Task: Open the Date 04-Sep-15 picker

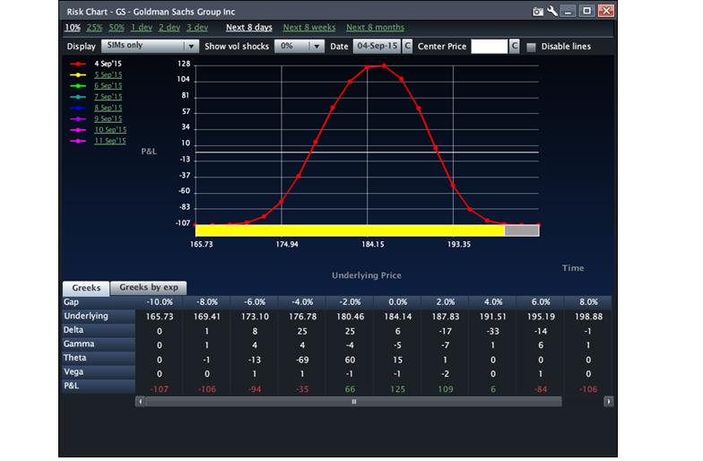Action: [376, 46]
